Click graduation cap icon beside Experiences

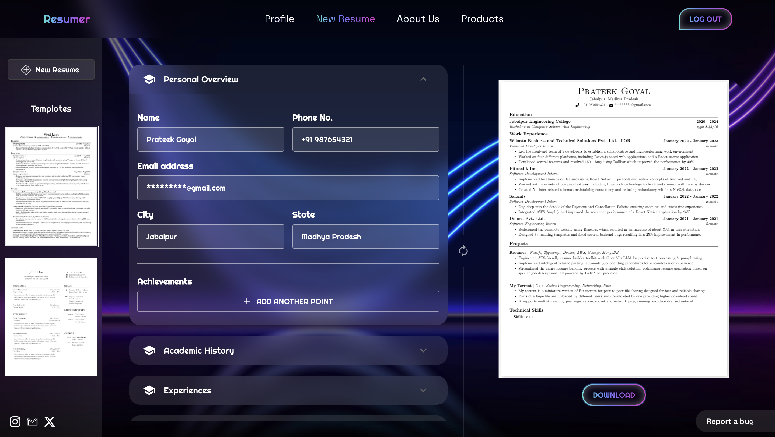[149, 390]
